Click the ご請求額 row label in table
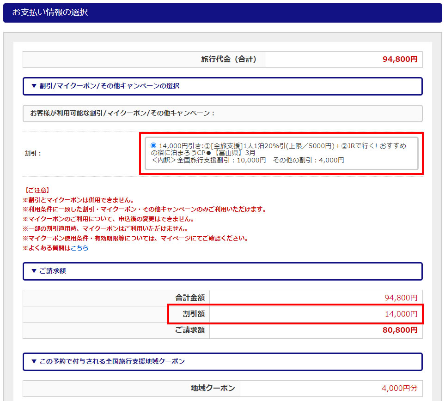The height and width of the screenshot is (401, 445). [189, 330]
